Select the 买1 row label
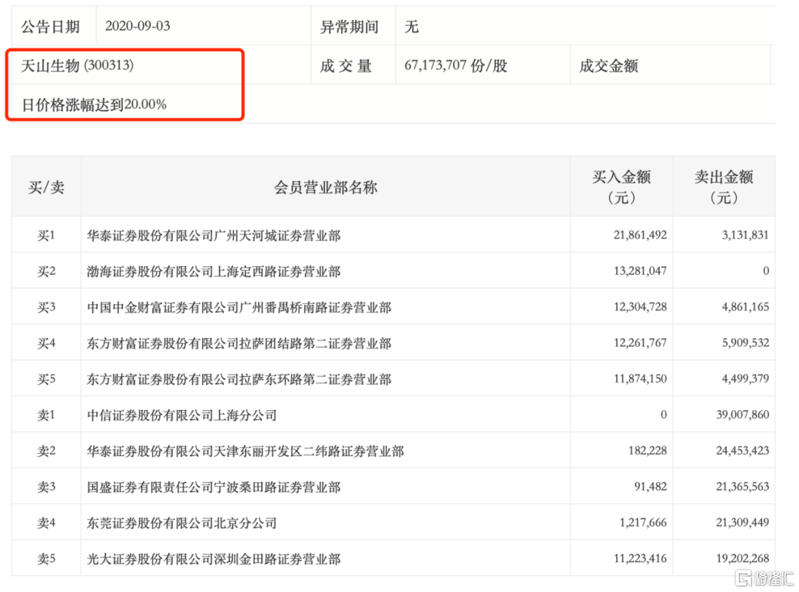Screen dimensions: 799x592 (x=47, y=235)
